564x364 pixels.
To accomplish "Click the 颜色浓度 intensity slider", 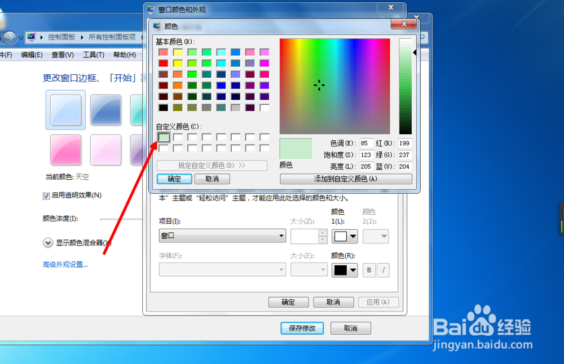I will pos(121,219).
